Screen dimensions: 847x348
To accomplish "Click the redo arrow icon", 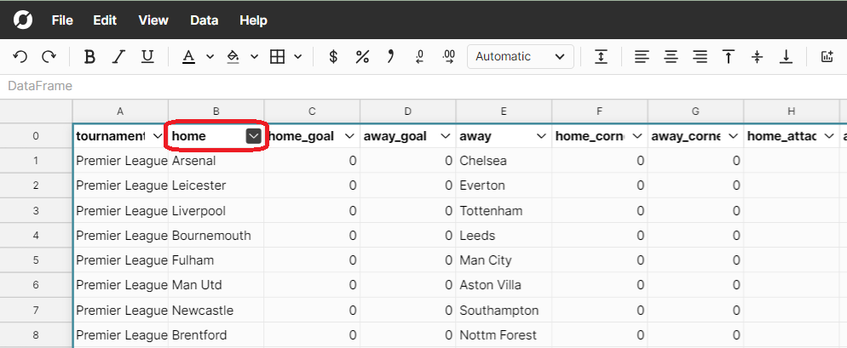I will (49, 57).
